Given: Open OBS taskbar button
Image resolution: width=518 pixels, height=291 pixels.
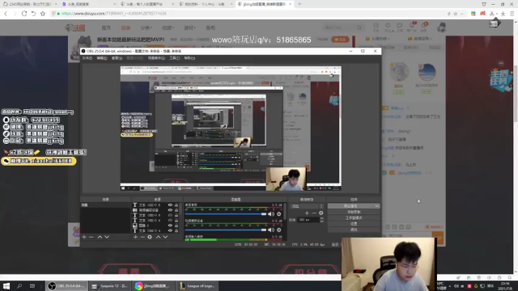Looking at the screenshot, I should 66,285.
